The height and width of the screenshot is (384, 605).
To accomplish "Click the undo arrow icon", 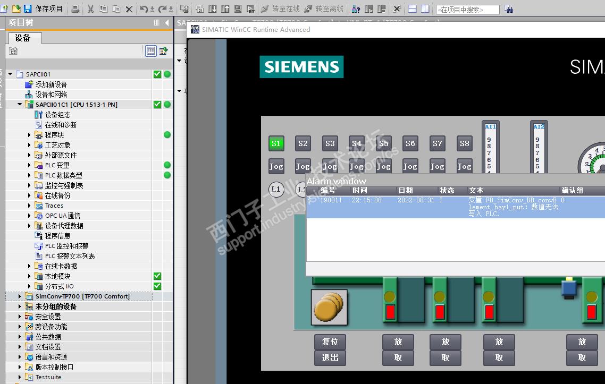I will pos(144,8).
